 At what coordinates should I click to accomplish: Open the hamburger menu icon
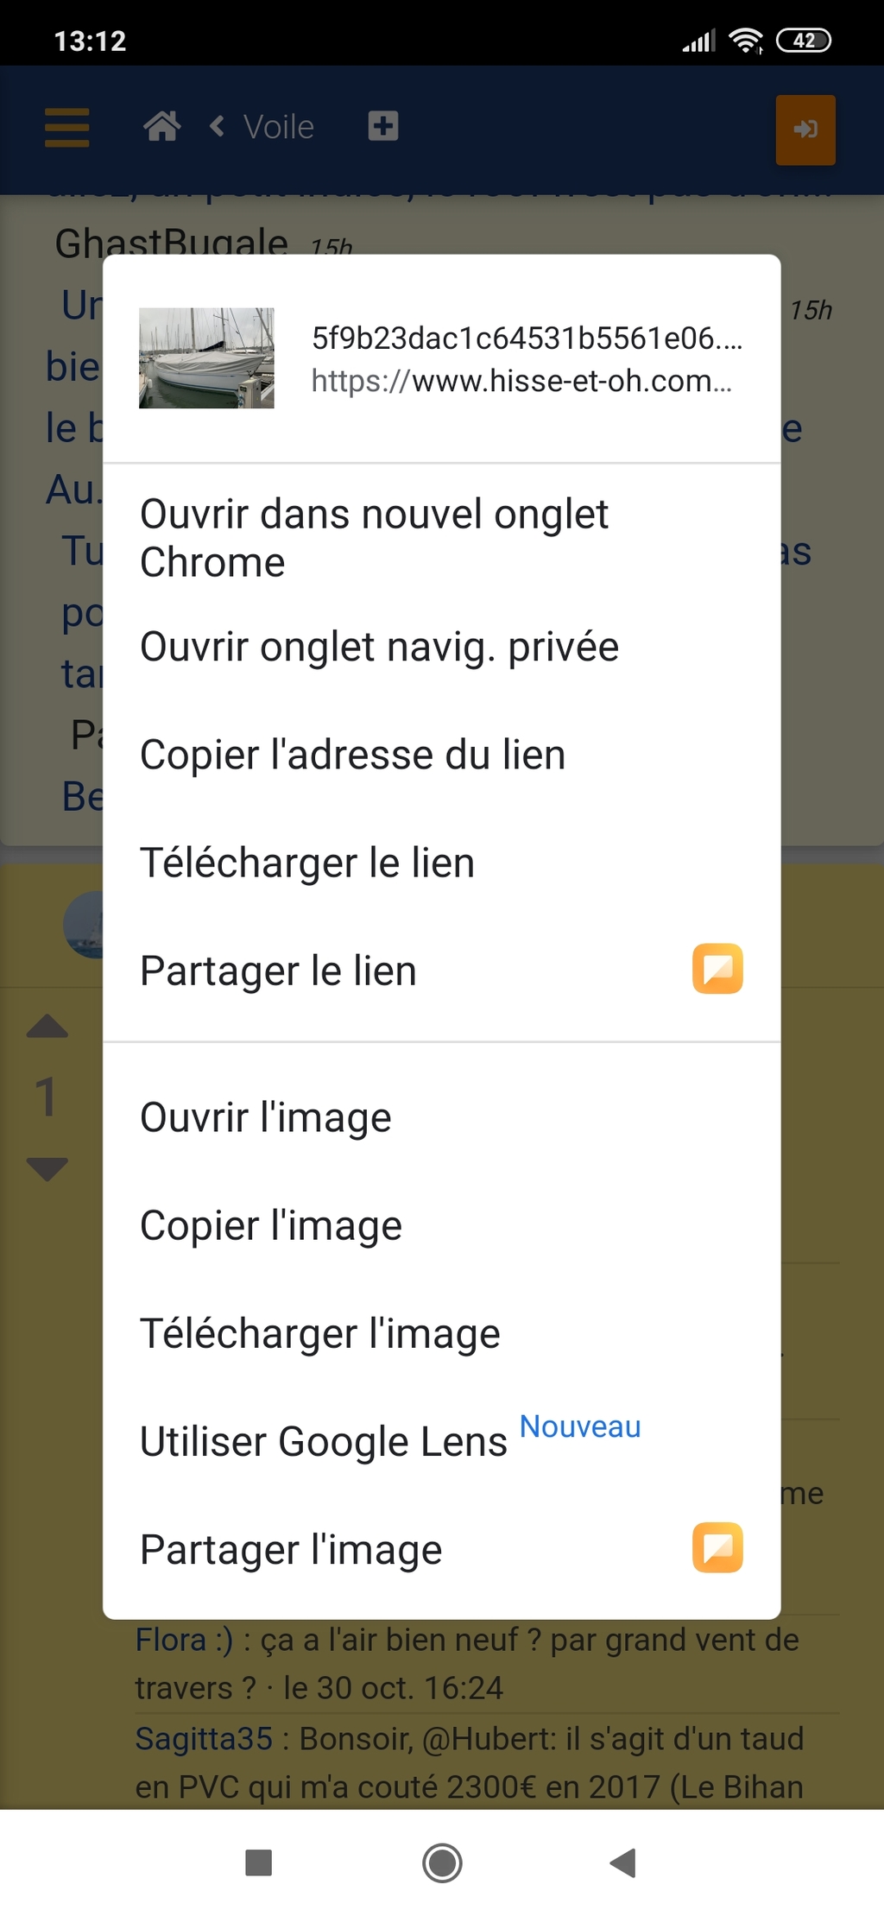click(x=67, y=128)
